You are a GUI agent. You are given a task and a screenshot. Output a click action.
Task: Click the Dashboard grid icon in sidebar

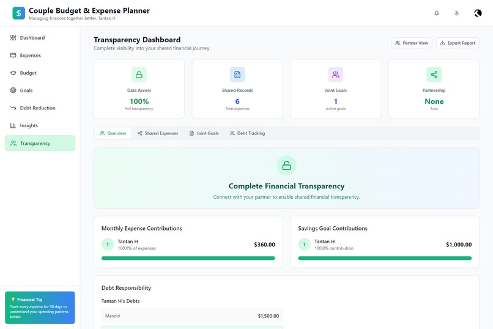click(x=13, y=38)
